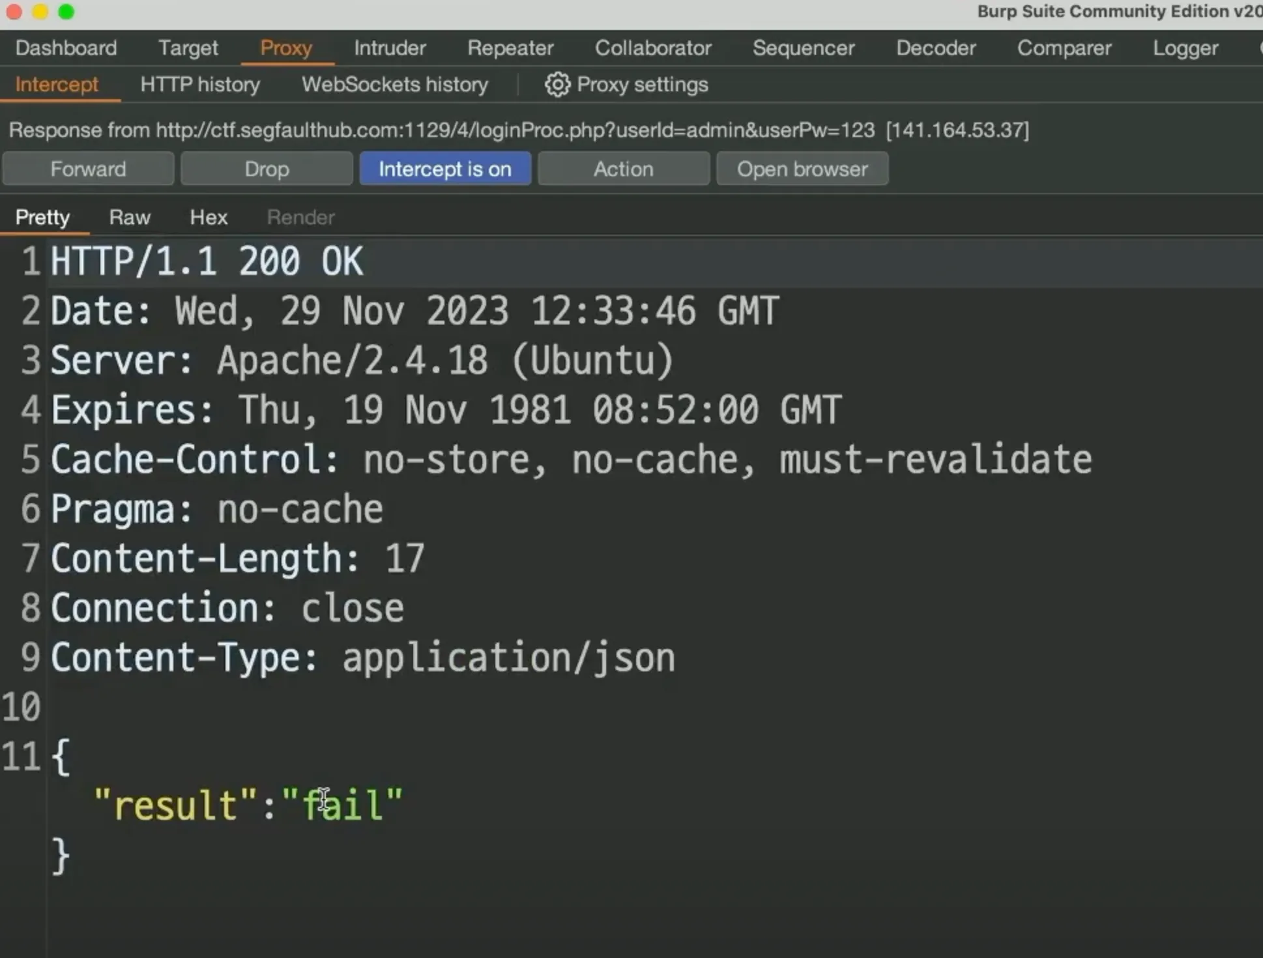Open the Action dropdown menu

pyautogui.click(x=623, y=169)
